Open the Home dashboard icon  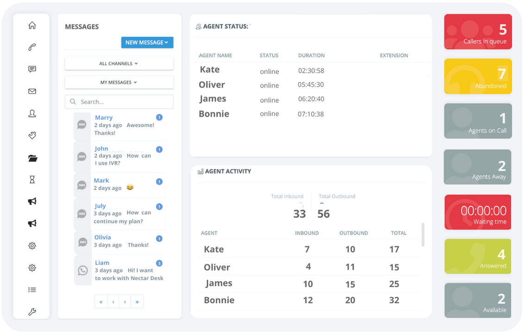(32, 25)
